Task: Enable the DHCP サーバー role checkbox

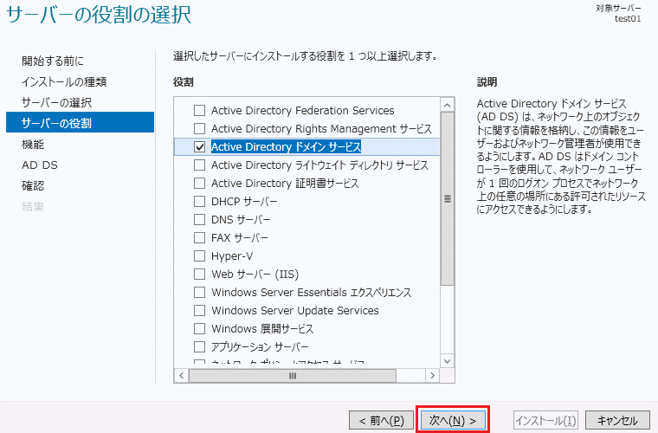Action: (199, 202)
